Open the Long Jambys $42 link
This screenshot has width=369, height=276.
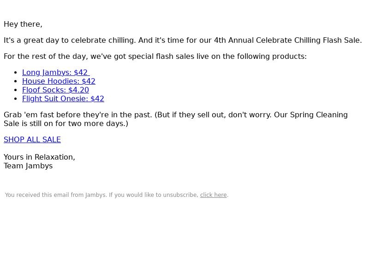click(x=56, y=73)
